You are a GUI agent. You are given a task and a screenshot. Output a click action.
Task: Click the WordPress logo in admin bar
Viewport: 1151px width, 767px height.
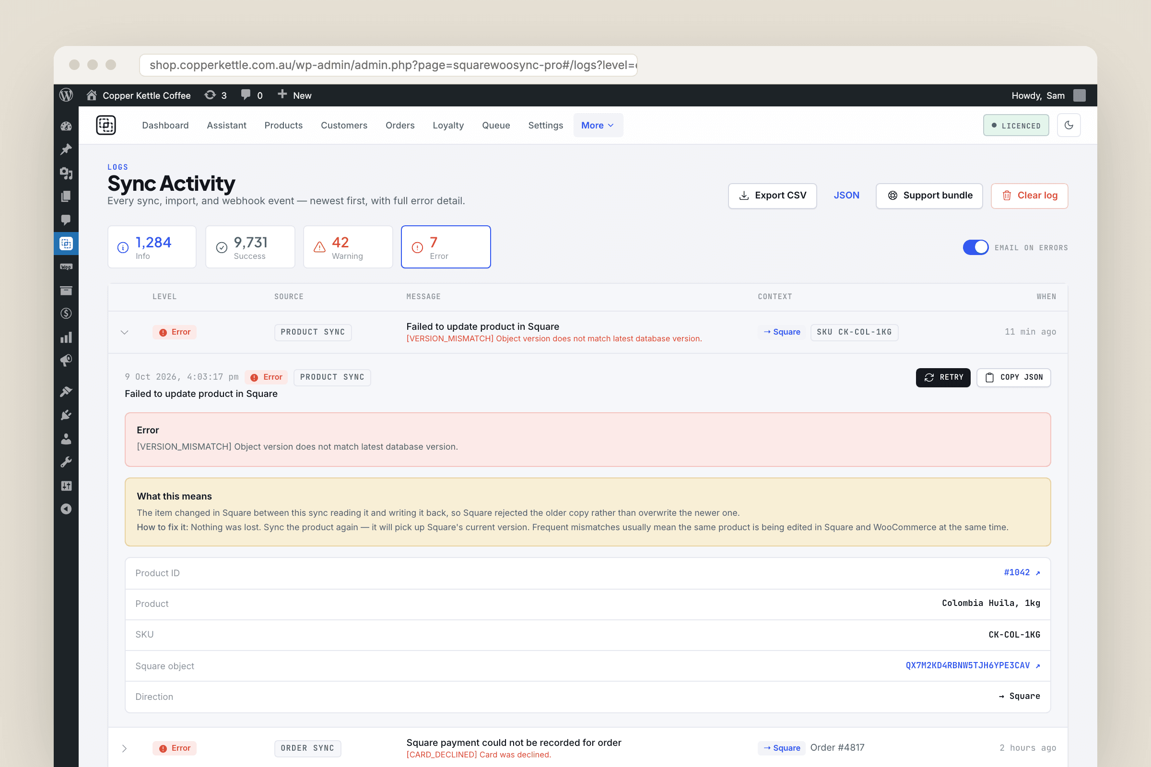click(66, 95)
